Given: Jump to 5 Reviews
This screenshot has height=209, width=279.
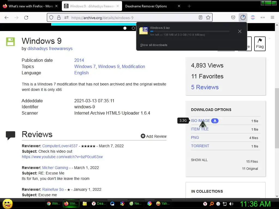Looking at the screenshot, I should pos(205,87).
